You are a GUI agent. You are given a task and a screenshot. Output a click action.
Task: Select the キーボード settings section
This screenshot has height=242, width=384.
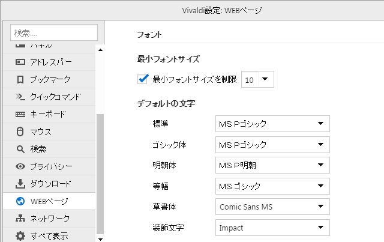(49, 114)
